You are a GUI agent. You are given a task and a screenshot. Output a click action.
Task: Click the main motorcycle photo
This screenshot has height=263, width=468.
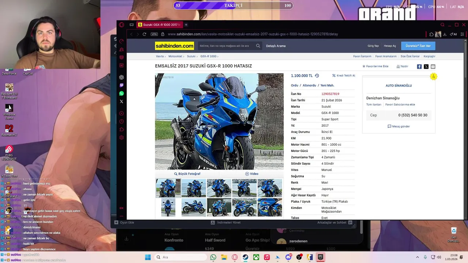point(219,121)
